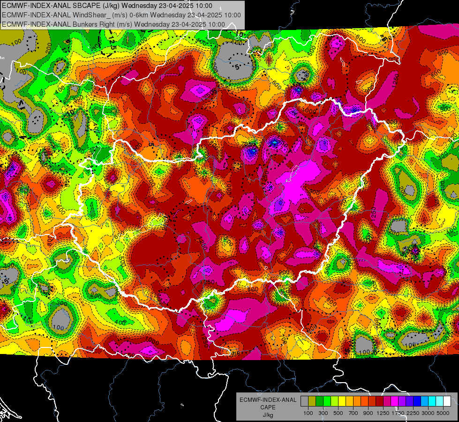Click the J/kg unit label in legend
459x422 pixels.
[268, 415]
